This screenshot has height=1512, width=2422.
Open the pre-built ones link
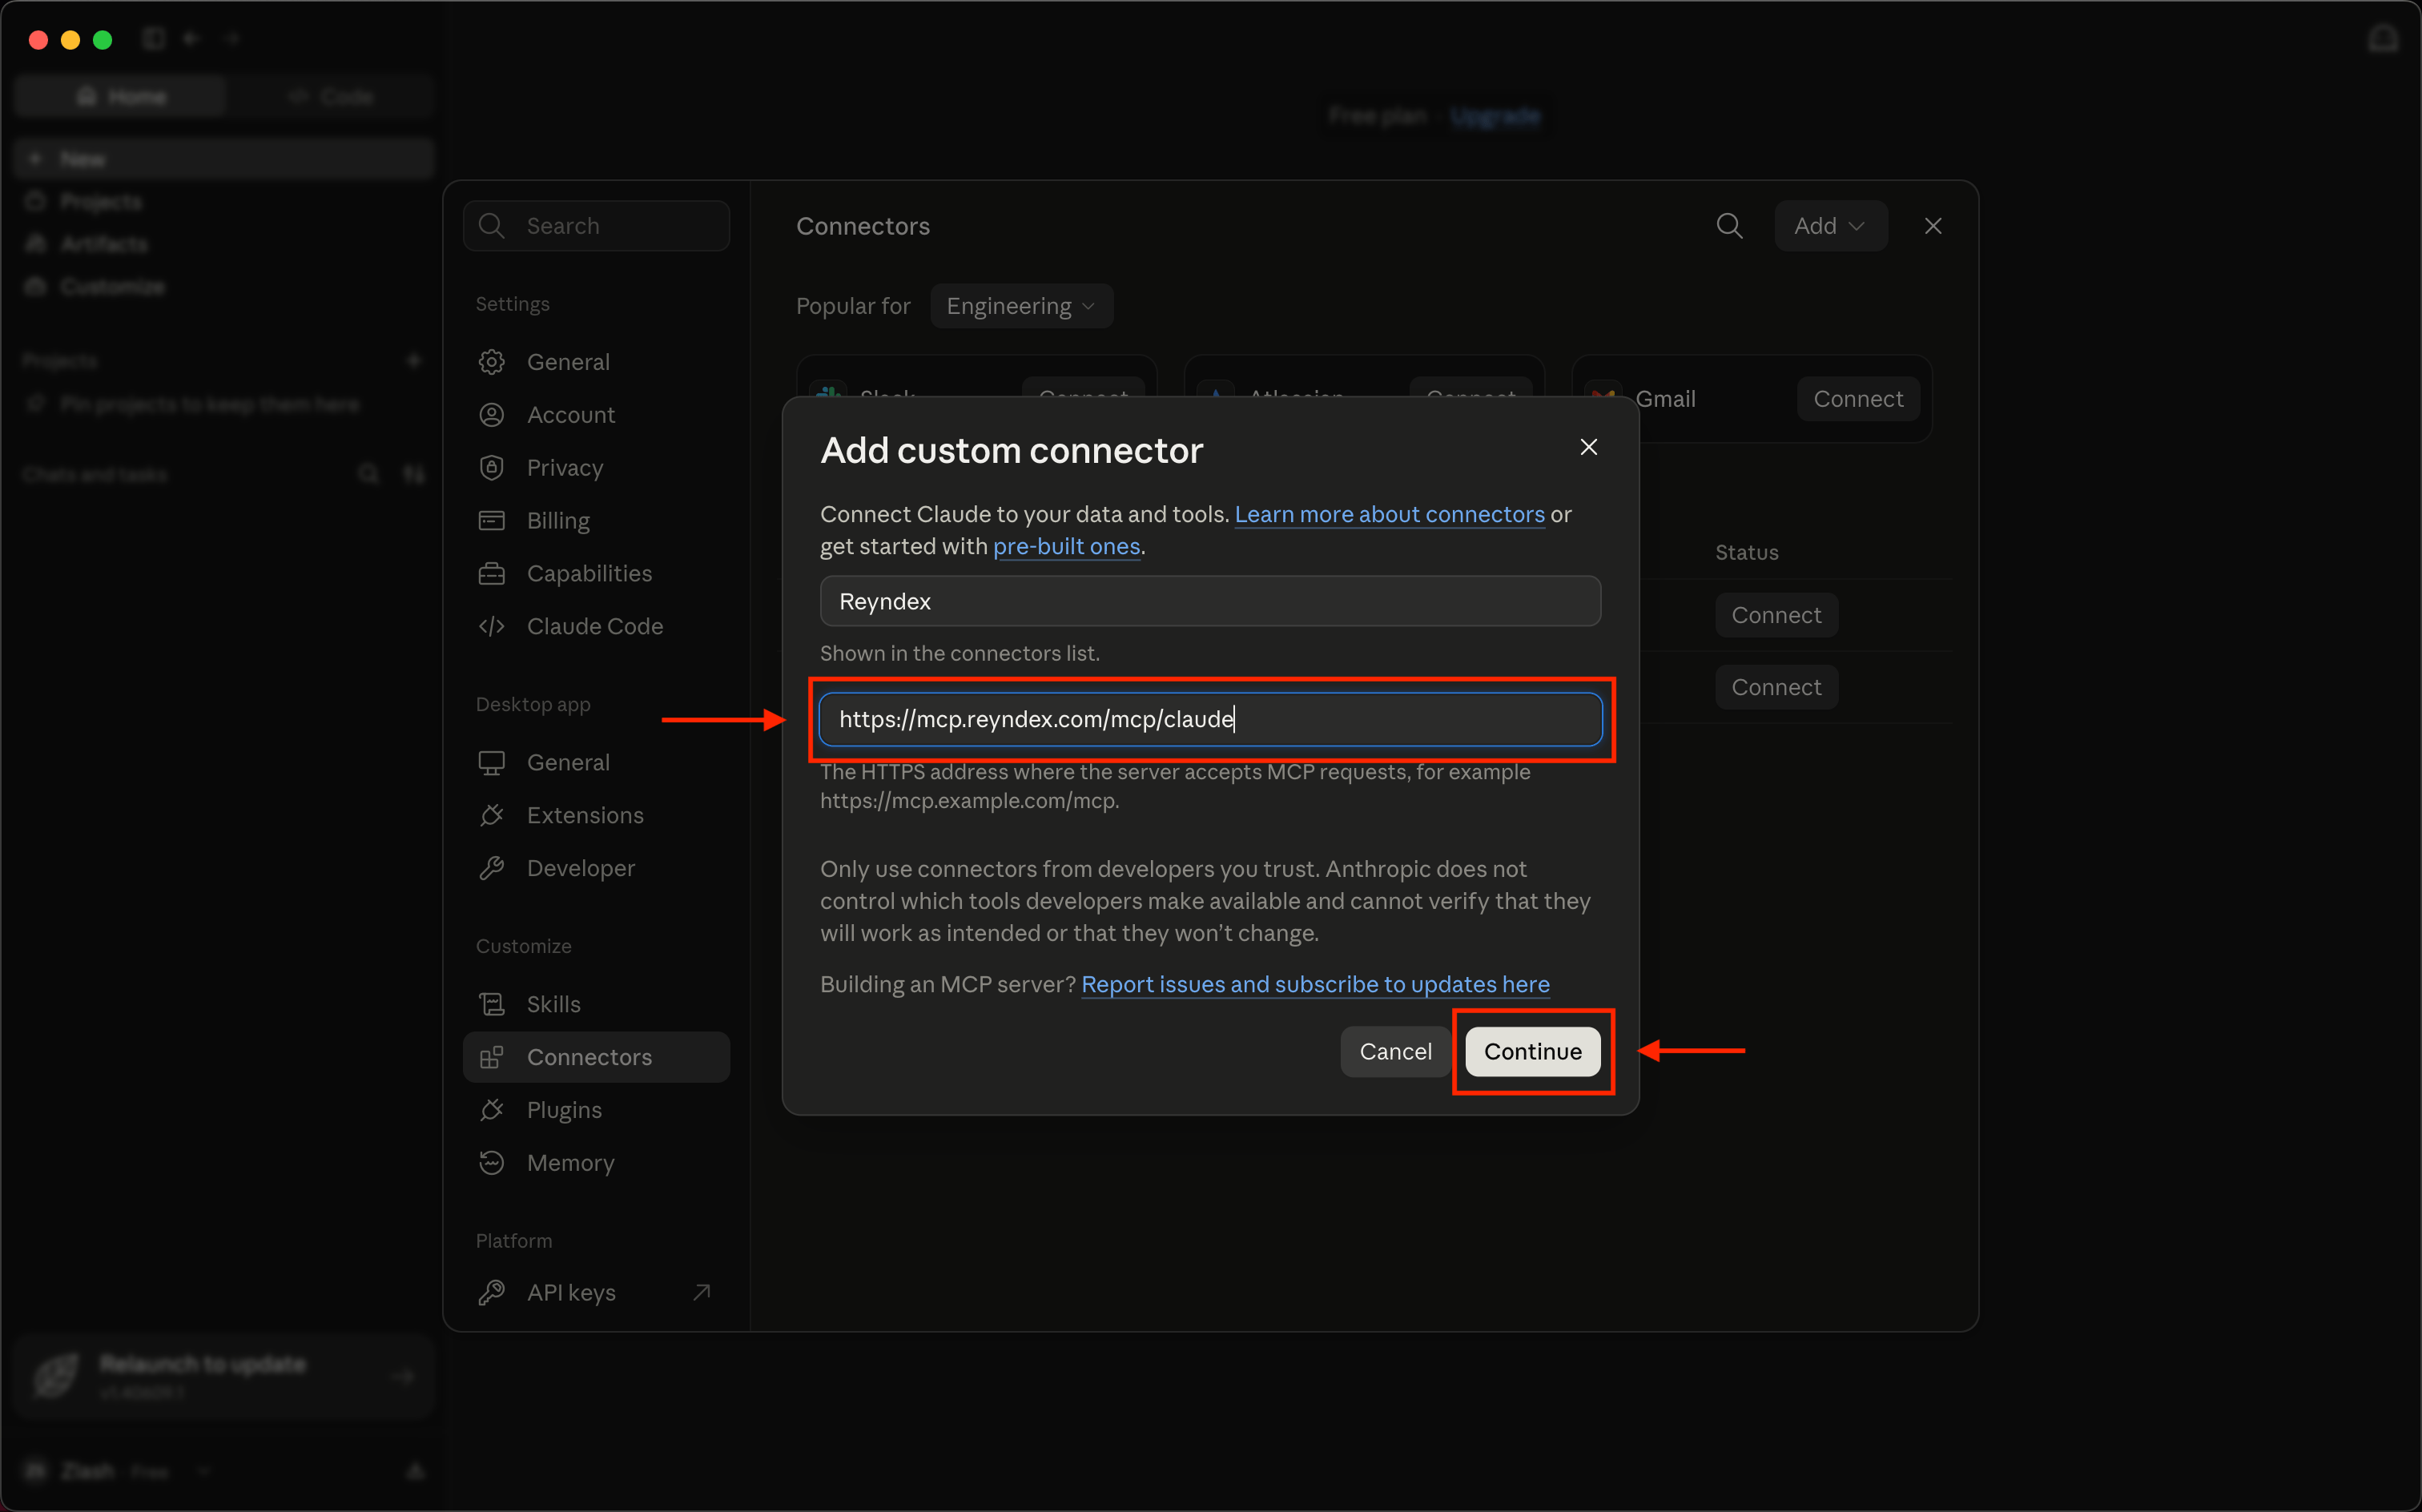pos(1066,546)
